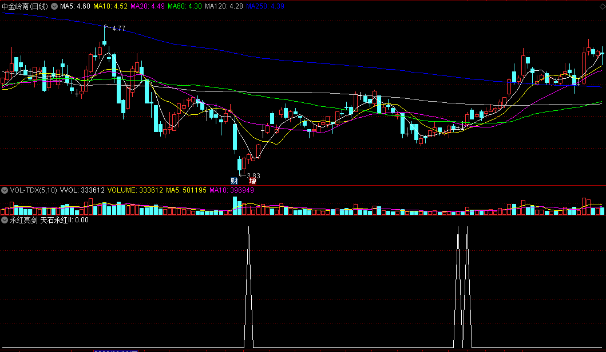
Task: Click the MA5: 4.60 label
Action: [75, 6]
